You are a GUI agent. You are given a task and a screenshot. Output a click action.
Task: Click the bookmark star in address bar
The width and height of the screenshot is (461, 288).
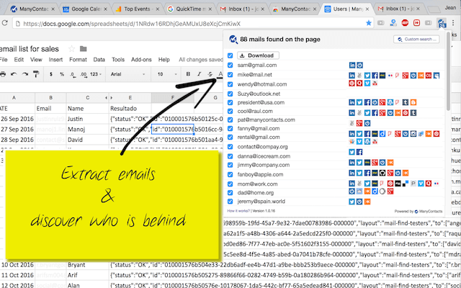[x=368, y=23]
